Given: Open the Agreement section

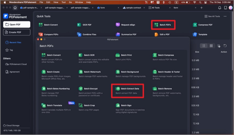Looking at the screenshot, I should 13,72.
